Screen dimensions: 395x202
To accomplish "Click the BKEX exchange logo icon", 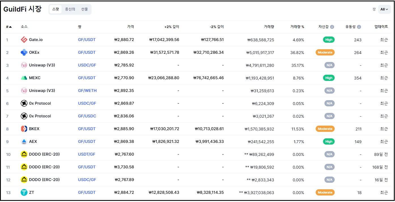I will (x=24, y=129).
